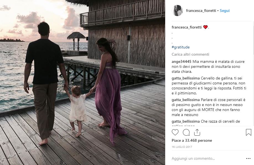Open francesca_fioretti username in header
Screen dimensions: 254x165
[x=201, y=11]
